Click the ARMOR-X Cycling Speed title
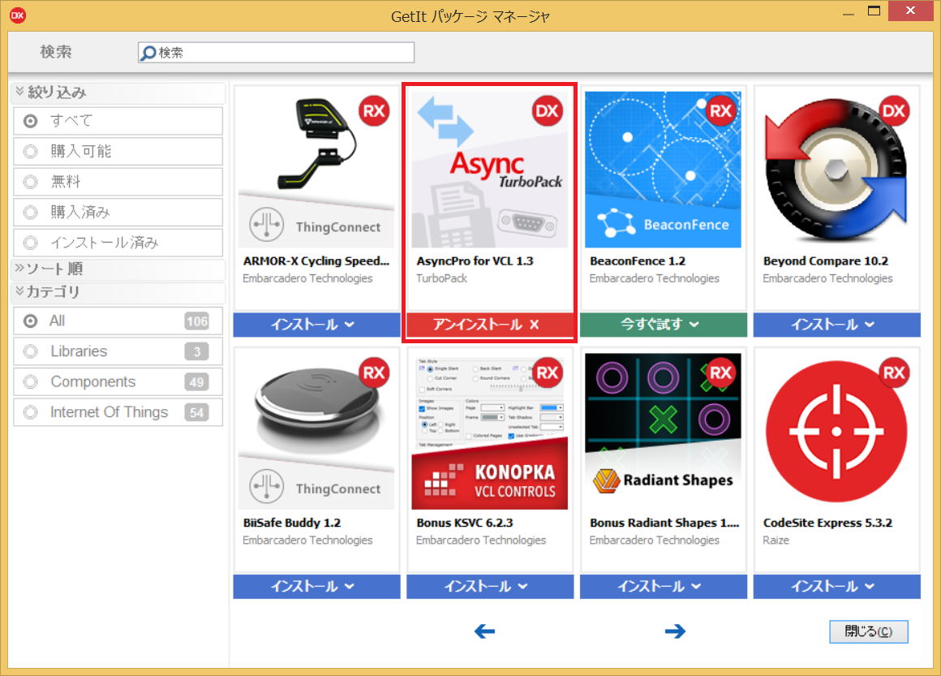941x676 pixels. (316, 261)
